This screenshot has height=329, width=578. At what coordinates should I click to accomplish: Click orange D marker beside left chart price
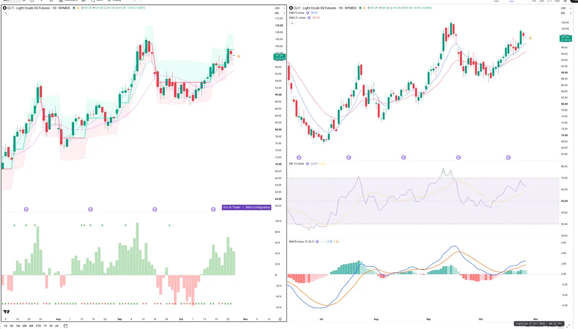coord(238,56)
